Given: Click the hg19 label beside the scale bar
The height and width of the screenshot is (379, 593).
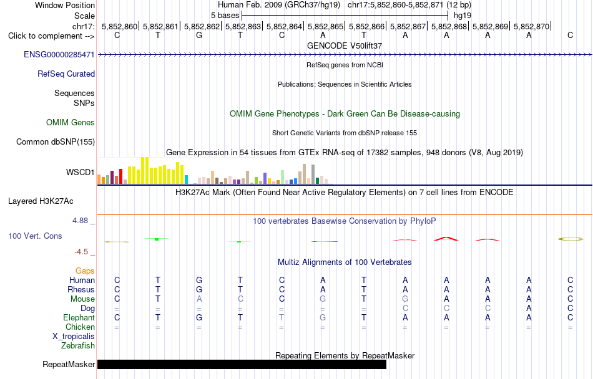Looking at the screenshot, I should tap(463, 16).
